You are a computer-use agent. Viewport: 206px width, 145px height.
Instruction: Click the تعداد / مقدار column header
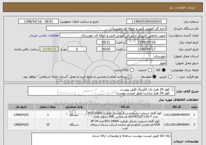[48, 107]
